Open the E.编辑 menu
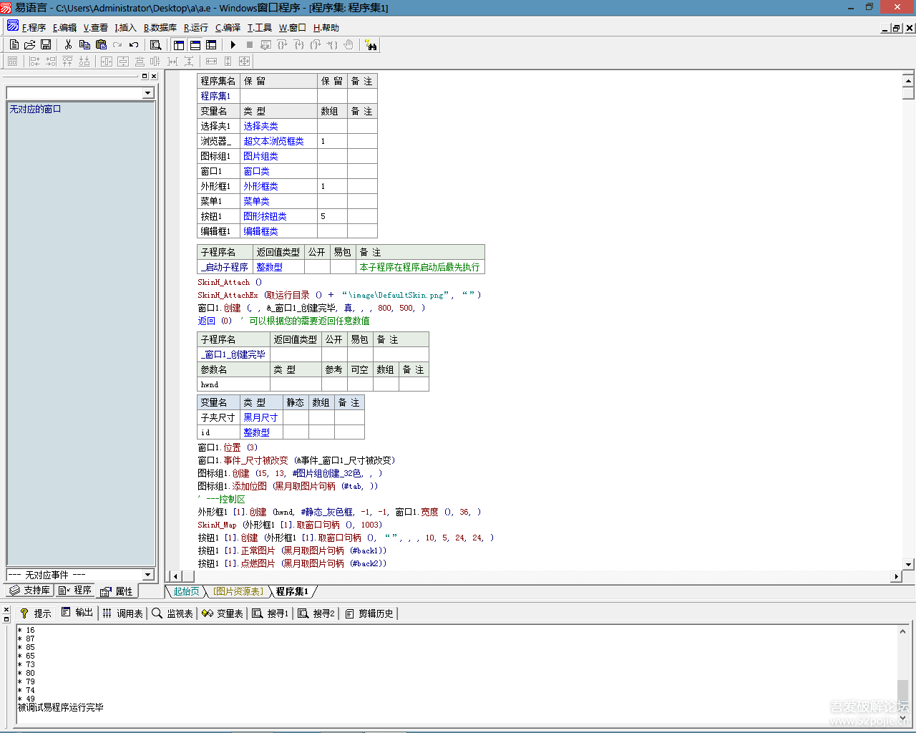Screen dimensions: 916x733 coord(64,28)
